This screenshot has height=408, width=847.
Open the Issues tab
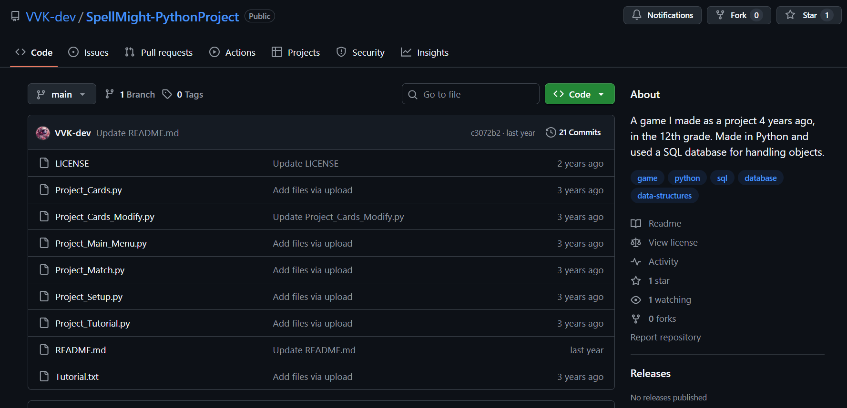(x=89, y=52)
